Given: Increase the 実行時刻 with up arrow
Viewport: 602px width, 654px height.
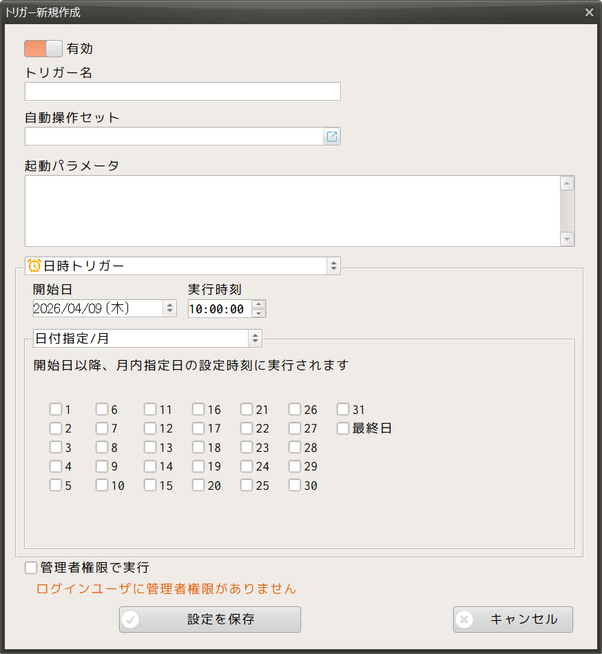Looking at the screenshot, I should (258, 304).
